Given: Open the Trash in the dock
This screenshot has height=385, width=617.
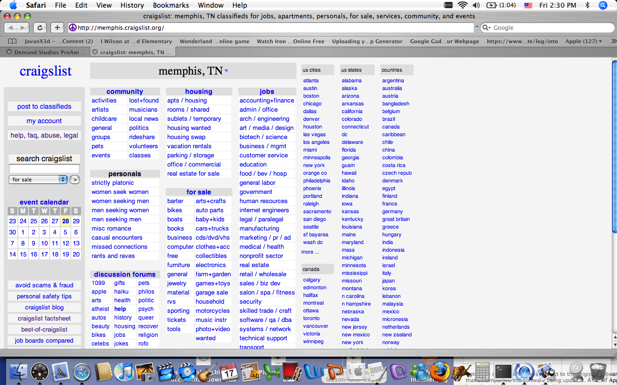Looking at the screenshot, I should [598, 372].
